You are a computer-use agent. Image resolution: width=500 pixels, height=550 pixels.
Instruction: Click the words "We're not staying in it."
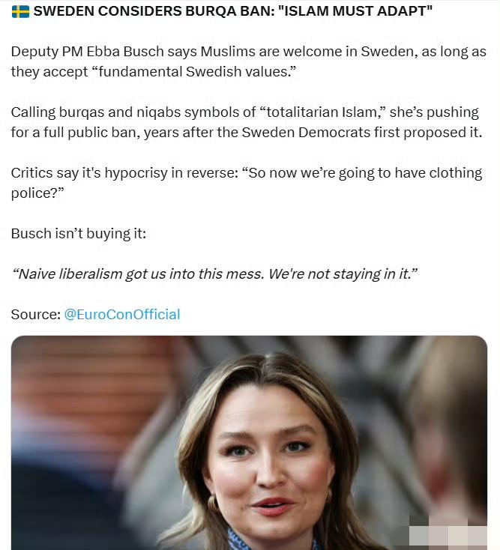[x=343, y=274]
